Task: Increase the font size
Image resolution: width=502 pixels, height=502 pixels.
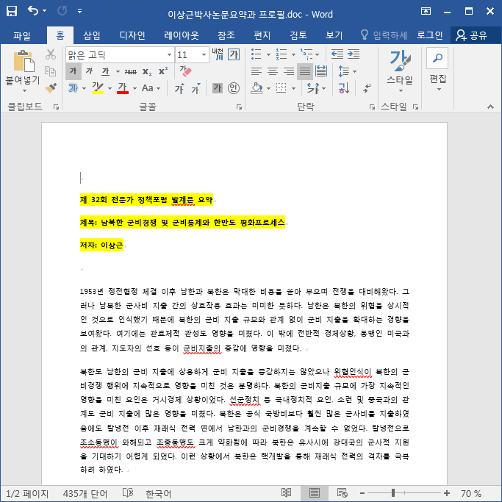Action: point(179,88)
